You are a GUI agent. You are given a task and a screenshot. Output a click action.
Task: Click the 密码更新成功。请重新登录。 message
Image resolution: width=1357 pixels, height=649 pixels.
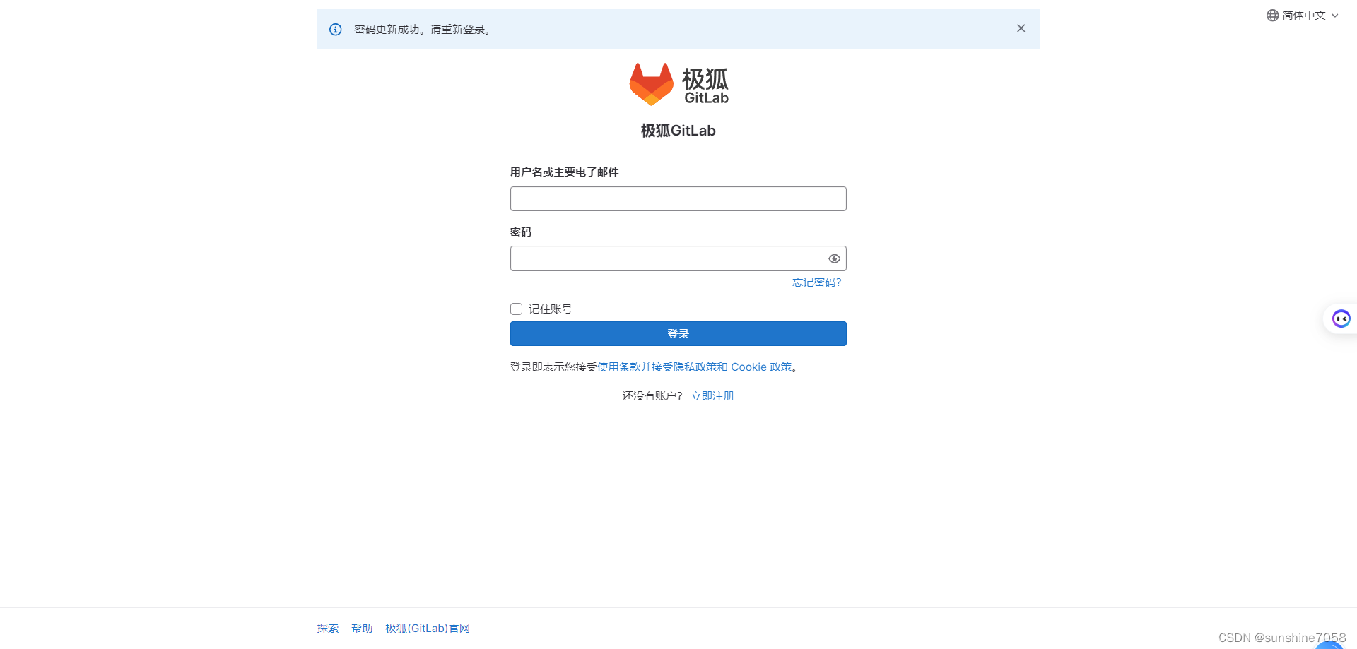(x=424, y=30)
